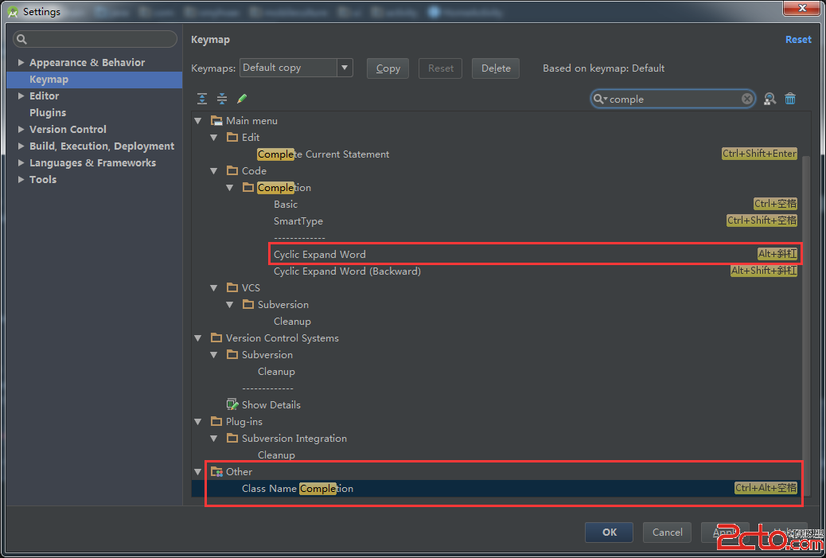
Task: Select Plugins in the settings sidebar
Action: tap(48, 113)
